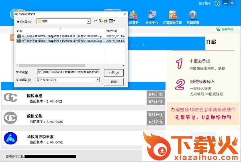Viewport: 241px width, 162px height.
Task: Click date 2017/3/21 in file list
Action: click(116, 36)
